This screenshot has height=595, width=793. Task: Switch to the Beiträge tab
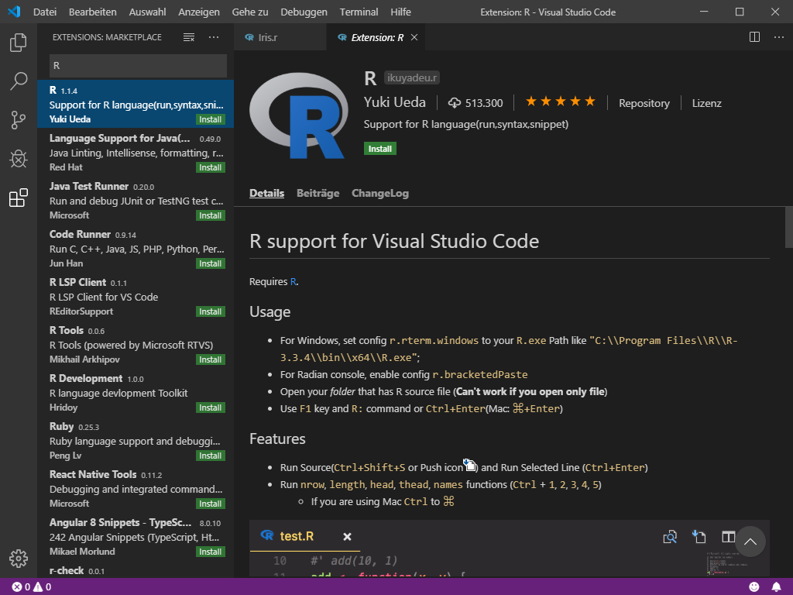318,193
